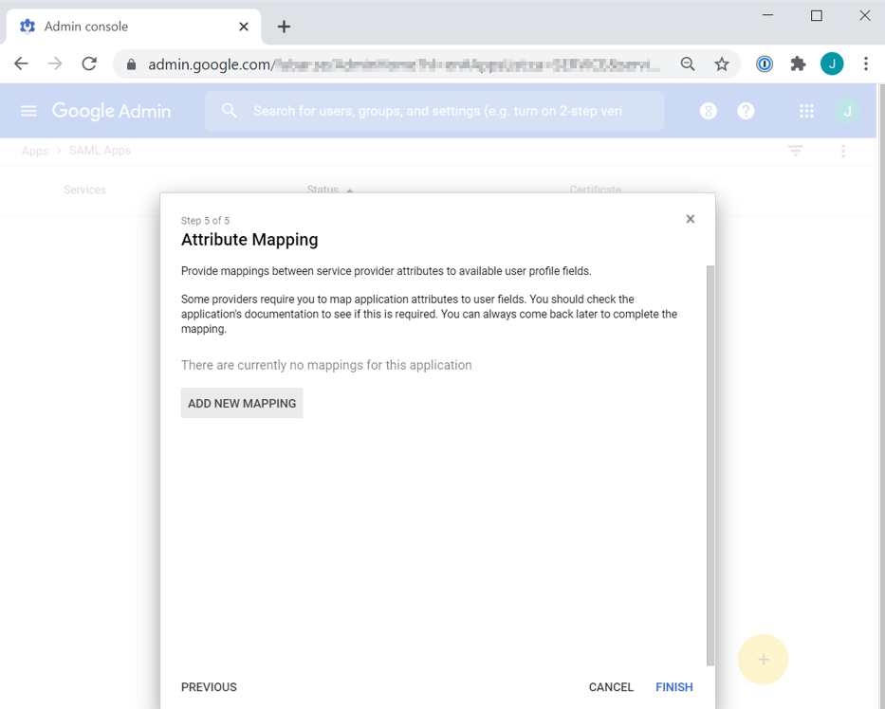Click the Apps breadcrumb link
885x709 pixels.
pyautogui.click(x=35, y=151)
